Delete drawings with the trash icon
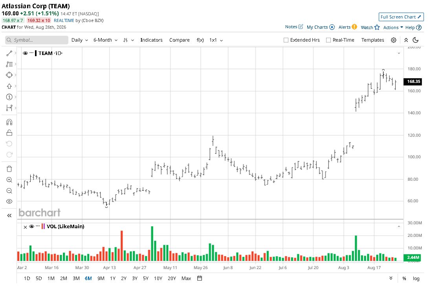This screenshot has height=295, width=431. point(9,169)
